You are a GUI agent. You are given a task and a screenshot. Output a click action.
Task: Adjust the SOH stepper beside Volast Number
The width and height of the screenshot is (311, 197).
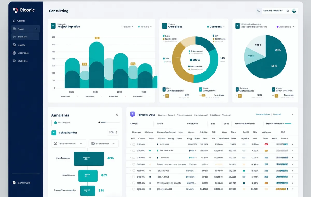coord(113,132)
